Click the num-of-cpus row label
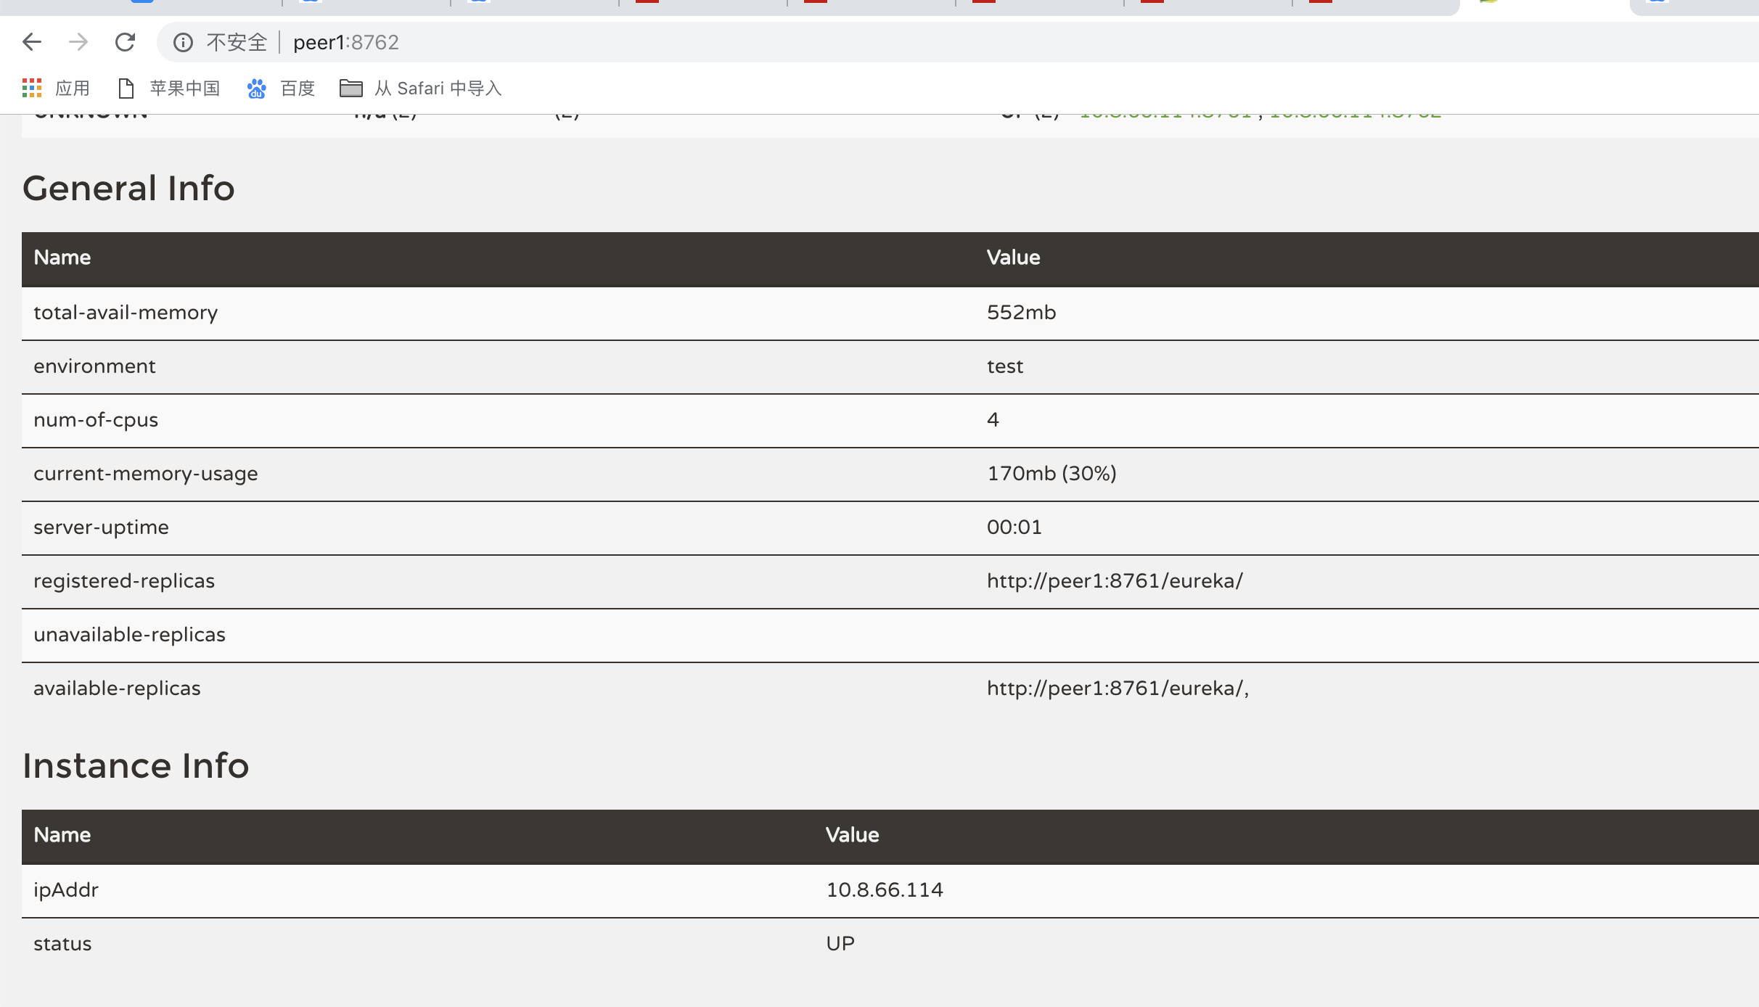The width and height of the screenshot is (1759, 1007). [x=96, y=420]
